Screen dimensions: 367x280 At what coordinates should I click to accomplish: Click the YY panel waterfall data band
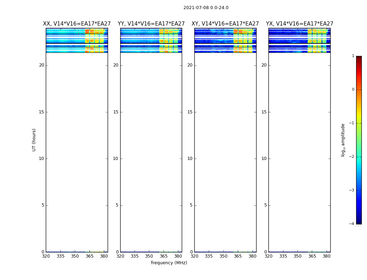(x=151, y=40)
